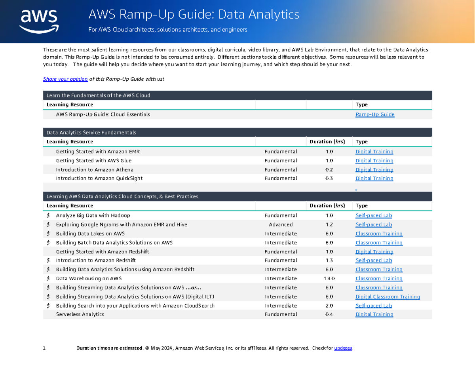The width and height of the screenshot is (475, 367).
Task: Open the 'Share your opinion' link
Action: tap(65, 79)
